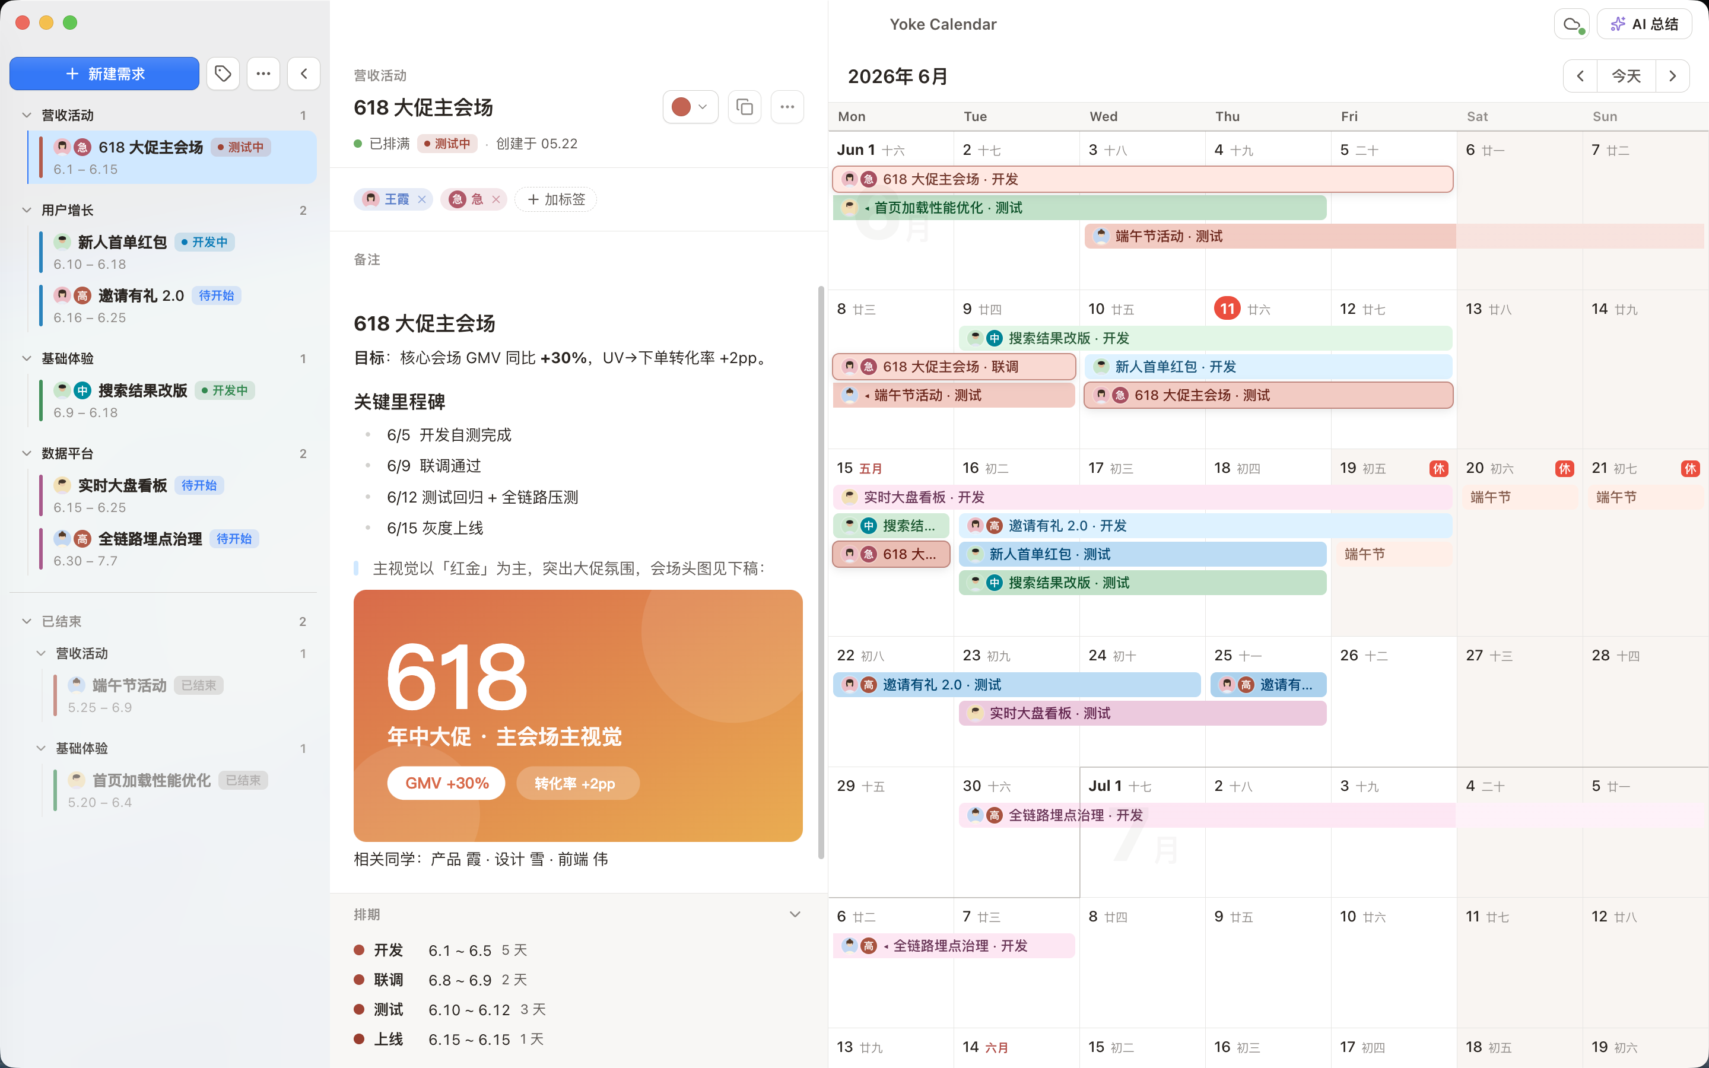Select 618 大促主会场 in sidebar

pyautogui.click(x=172, y=157)
